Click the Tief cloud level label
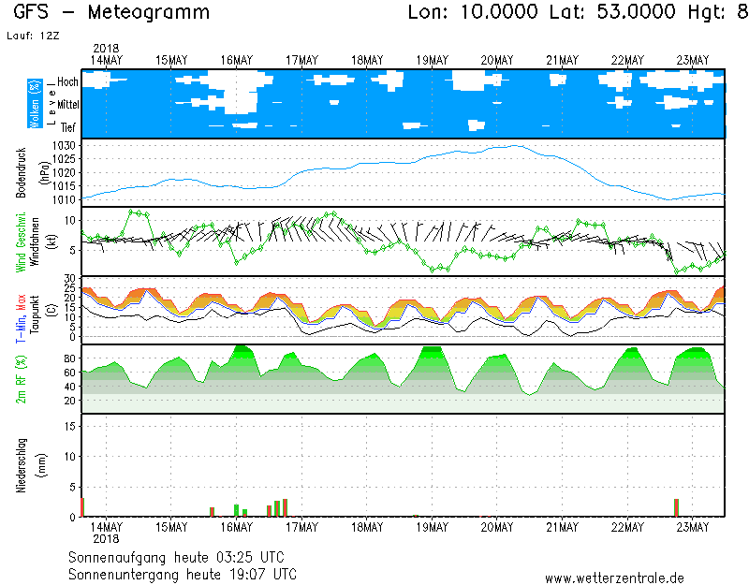The width and height of the screenshot is (749, 585). (x=68, y=125)
